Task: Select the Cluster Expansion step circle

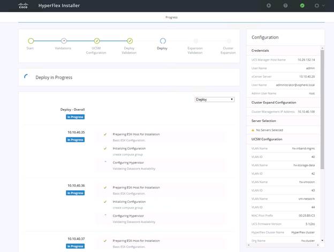Action: [229, 41]
